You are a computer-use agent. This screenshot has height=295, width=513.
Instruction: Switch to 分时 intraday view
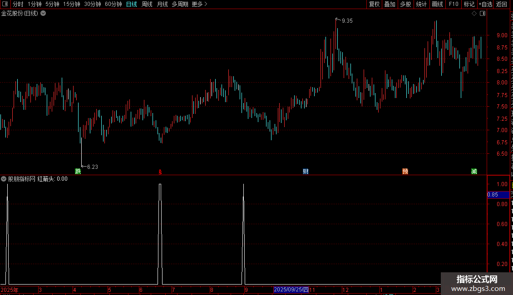coord(18,4)
